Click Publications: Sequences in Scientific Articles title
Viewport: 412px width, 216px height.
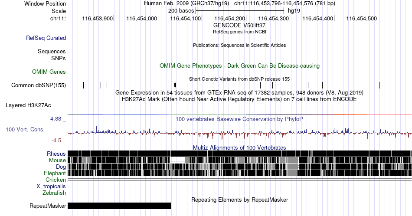pos(239,45)
